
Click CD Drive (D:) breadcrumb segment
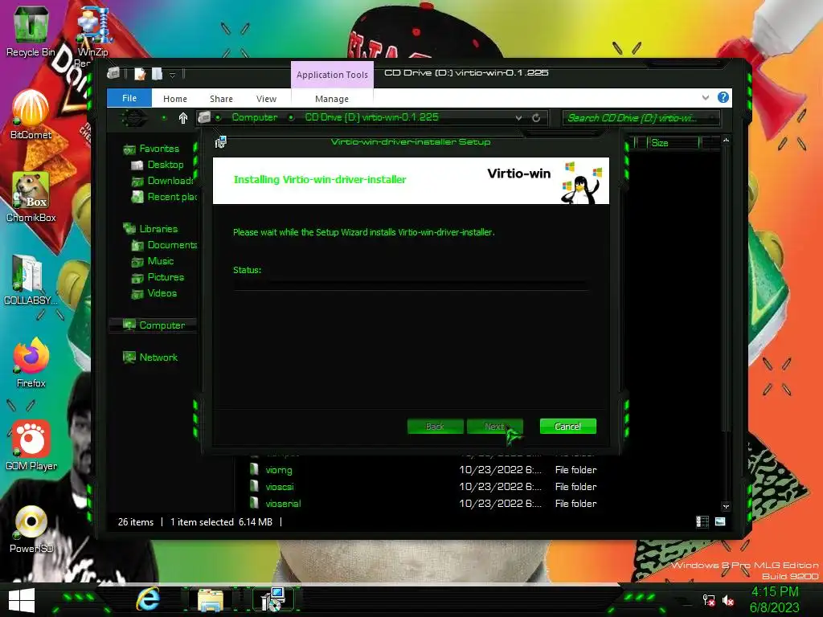[371, 117]
